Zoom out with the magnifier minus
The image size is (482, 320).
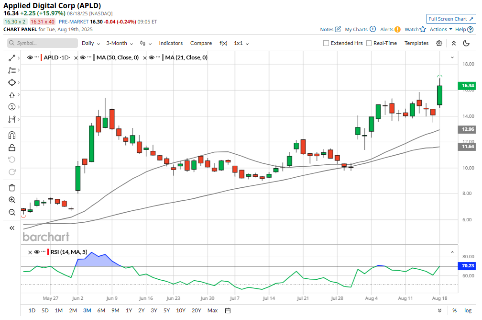11,212
